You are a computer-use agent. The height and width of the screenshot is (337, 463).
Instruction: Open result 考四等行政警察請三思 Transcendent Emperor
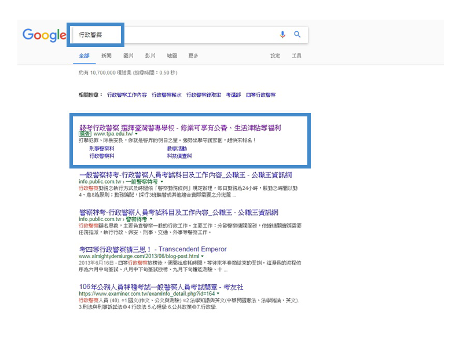(x=153, y=249)
